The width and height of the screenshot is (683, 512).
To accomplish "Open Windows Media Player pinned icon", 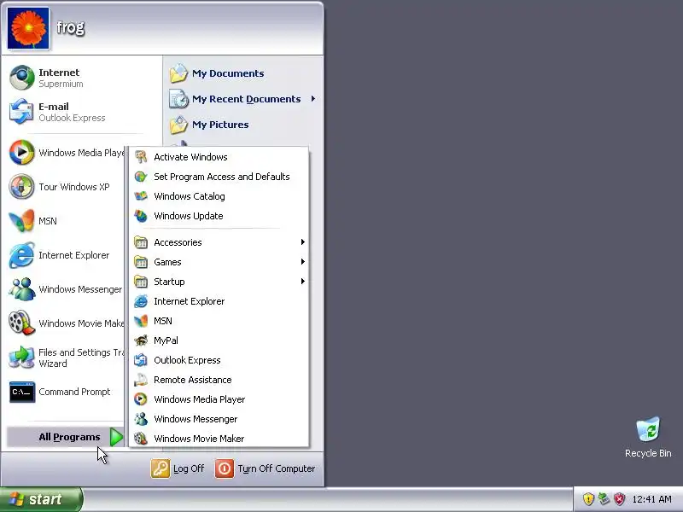I will 22,153.
